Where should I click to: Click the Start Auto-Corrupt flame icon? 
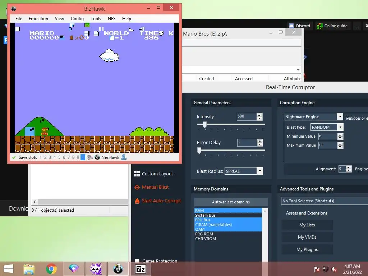point(137,201)
